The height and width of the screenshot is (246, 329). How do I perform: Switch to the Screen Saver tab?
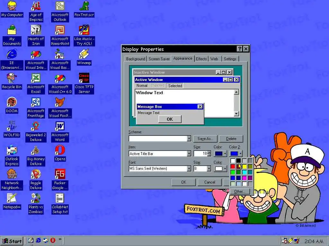[x=159, y=59]
